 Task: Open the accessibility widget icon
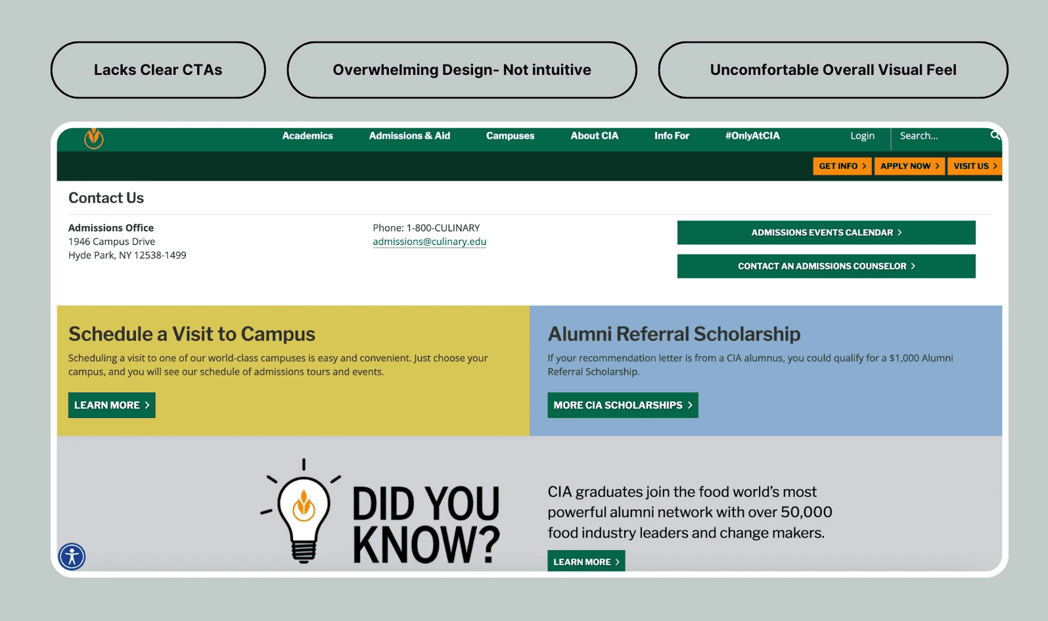pos(72,557)
